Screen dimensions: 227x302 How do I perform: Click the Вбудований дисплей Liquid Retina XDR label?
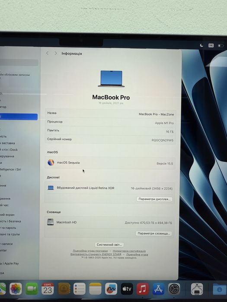86,188
